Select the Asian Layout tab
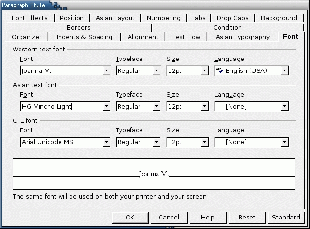Screen dimensions: 310x229 (x=115, y=18)
